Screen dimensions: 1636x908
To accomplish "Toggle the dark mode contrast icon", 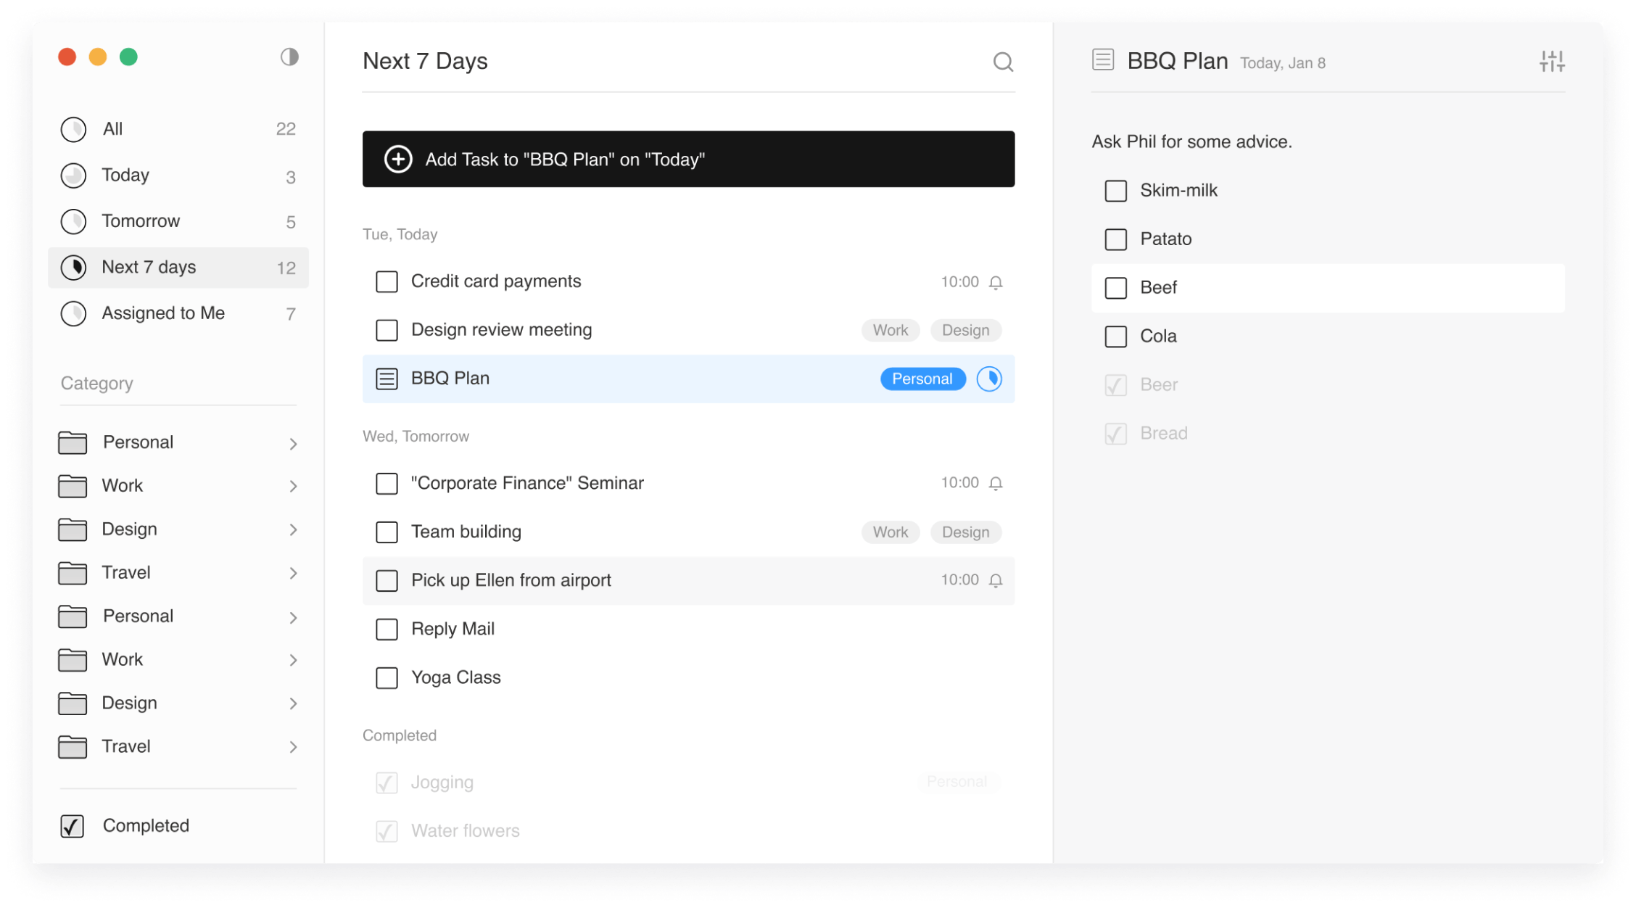I will (289, 57).
